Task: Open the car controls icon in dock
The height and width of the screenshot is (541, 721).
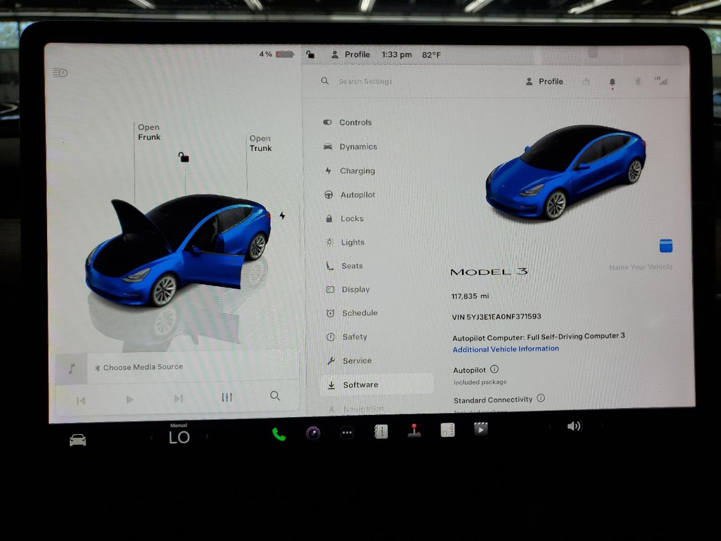Action: [x=78, y=440]
